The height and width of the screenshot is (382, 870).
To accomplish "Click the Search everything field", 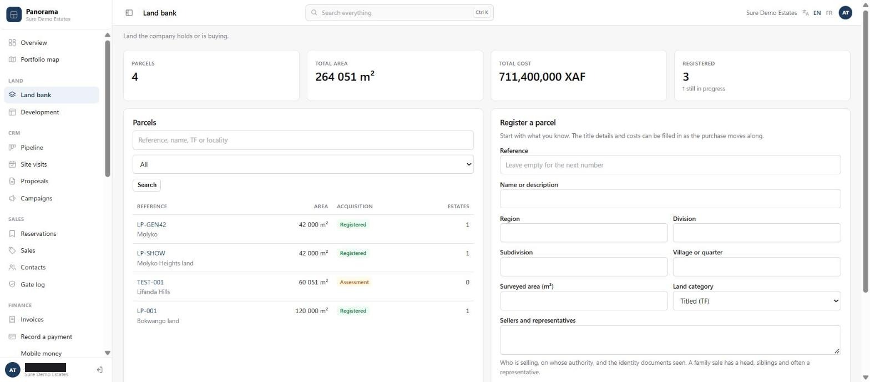I will pos(399,13).
